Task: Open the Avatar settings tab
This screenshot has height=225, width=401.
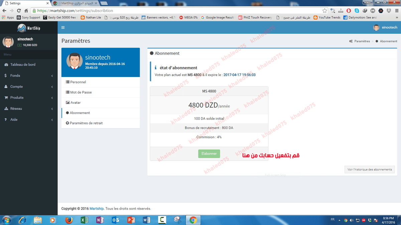Action: pyautogui.click(x=101, y=103)
